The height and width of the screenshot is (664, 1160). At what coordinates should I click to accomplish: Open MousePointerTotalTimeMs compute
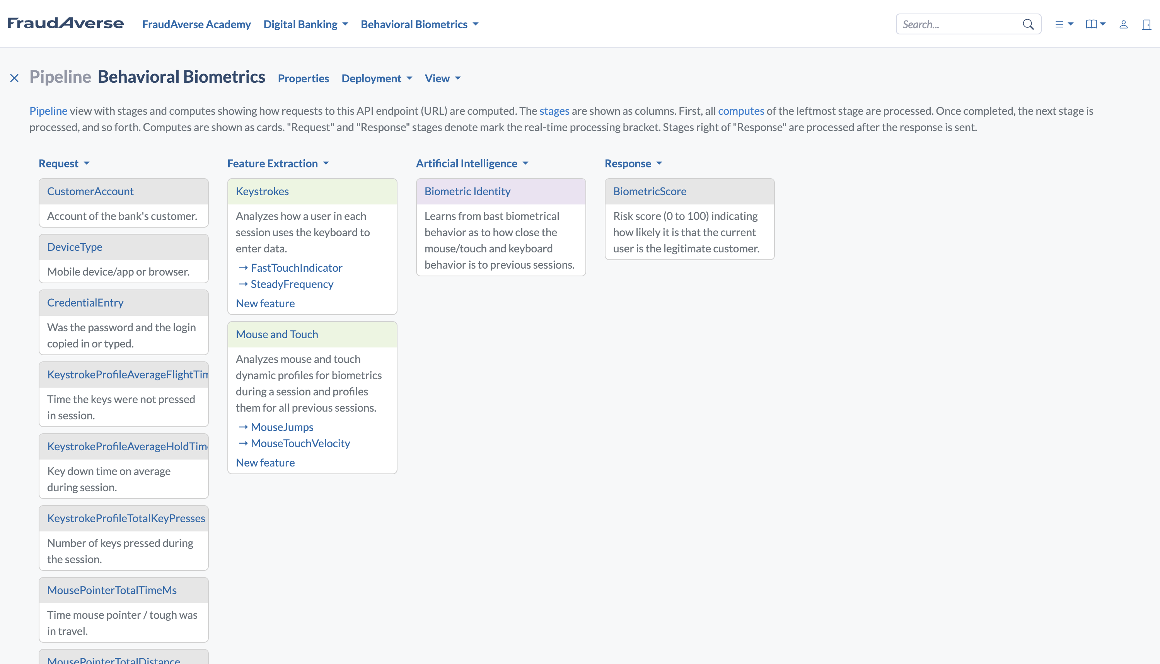[112, 590]
